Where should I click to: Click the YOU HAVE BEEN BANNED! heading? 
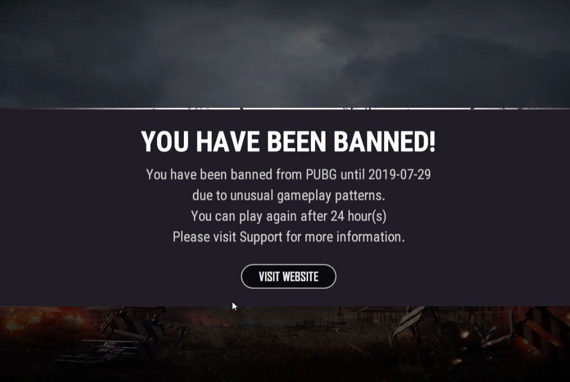(288, 142)
